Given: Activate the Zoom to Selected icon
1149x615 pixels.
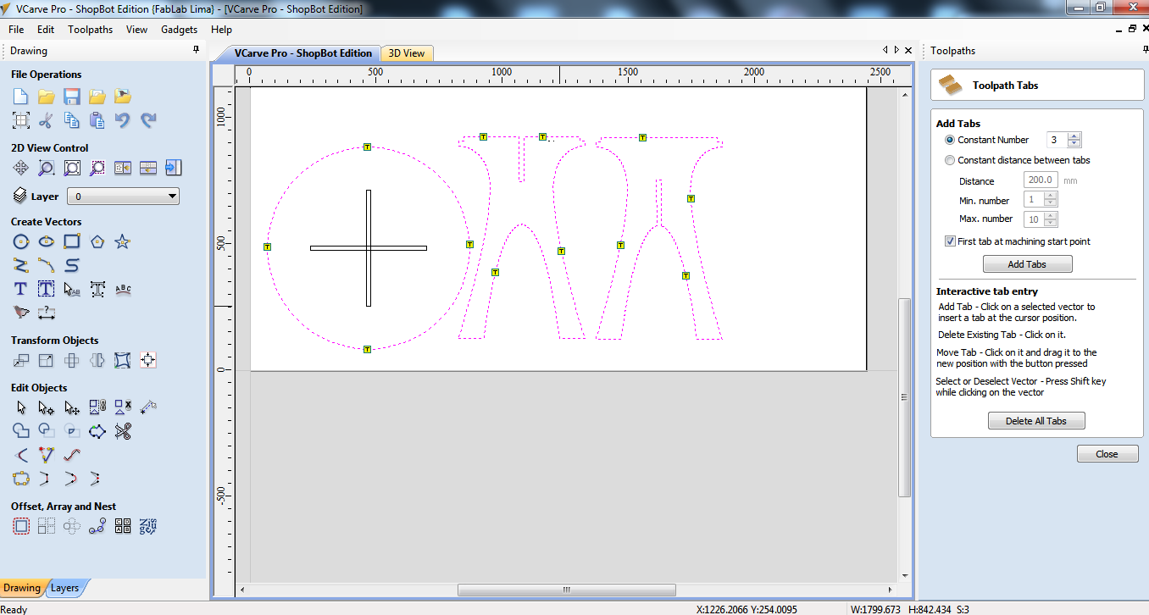Looking at the screenshot, I should click(x=97, y=168).
